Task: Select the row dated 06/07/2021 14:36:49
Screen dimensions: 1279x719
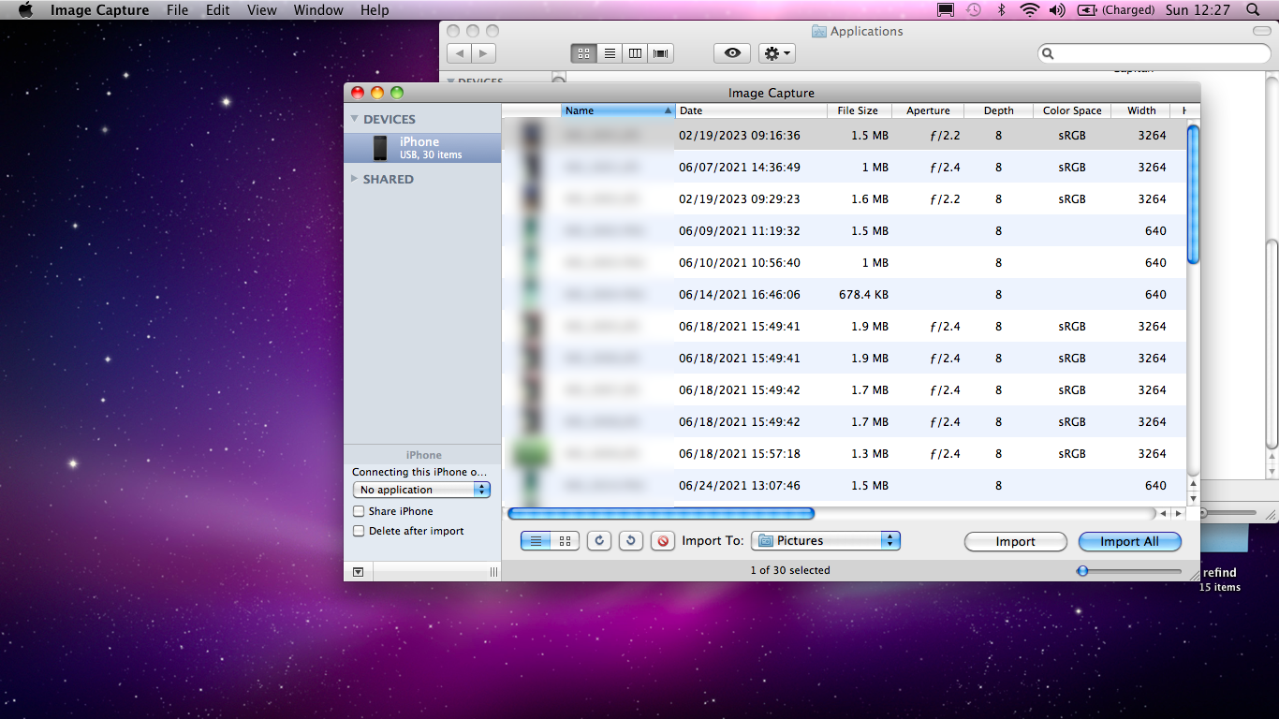Action: [x=844, y=168]
